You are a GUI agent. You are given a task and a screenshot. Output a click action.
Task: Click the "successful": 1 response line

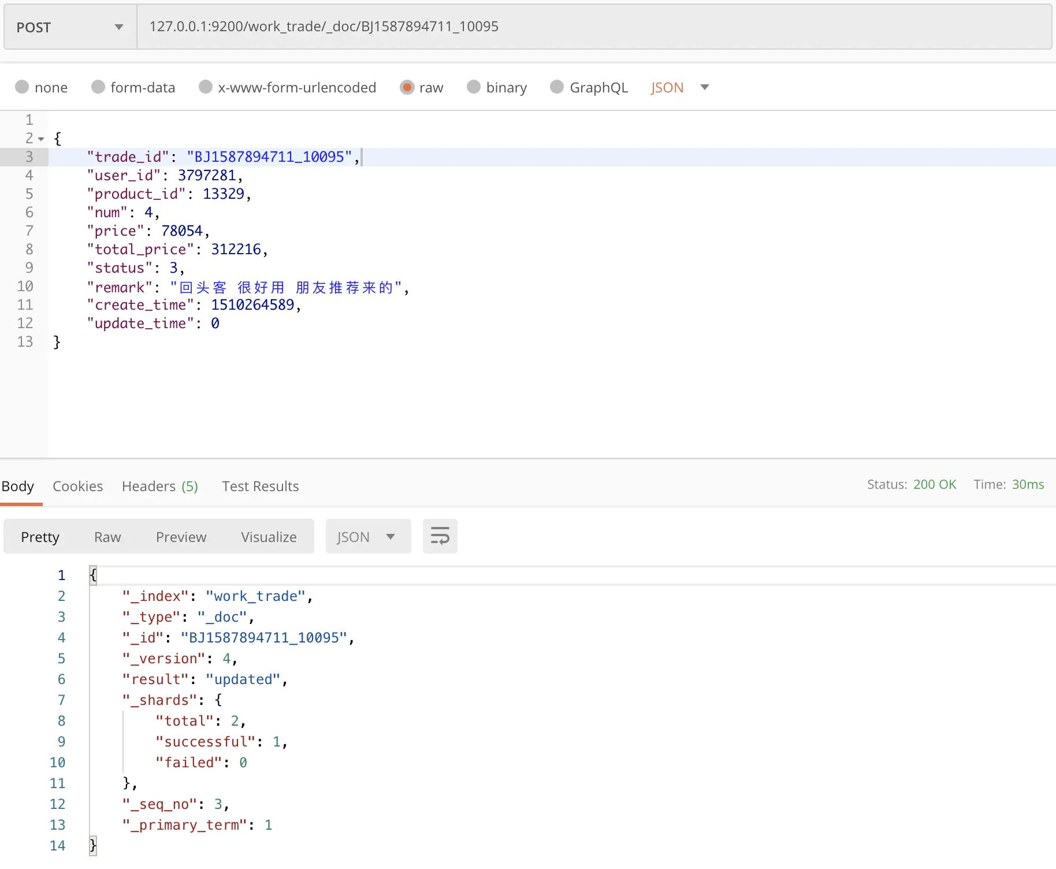point(222,742)
